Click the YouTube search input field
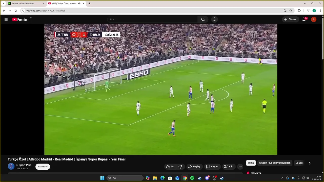 click(x=153, y=19)
